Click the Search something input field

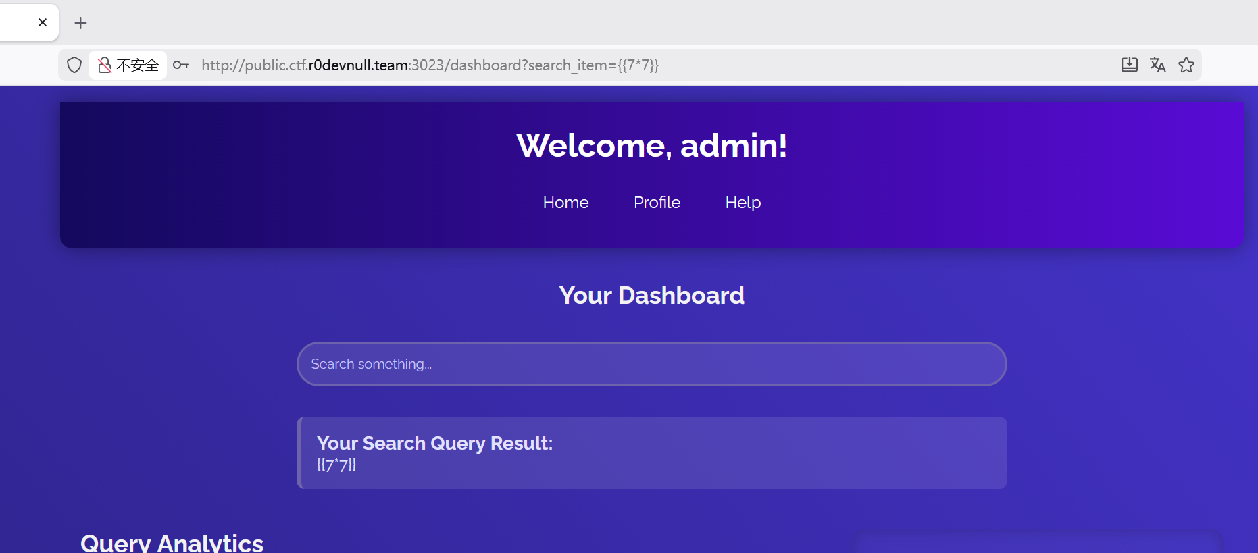tap(652, 364)
